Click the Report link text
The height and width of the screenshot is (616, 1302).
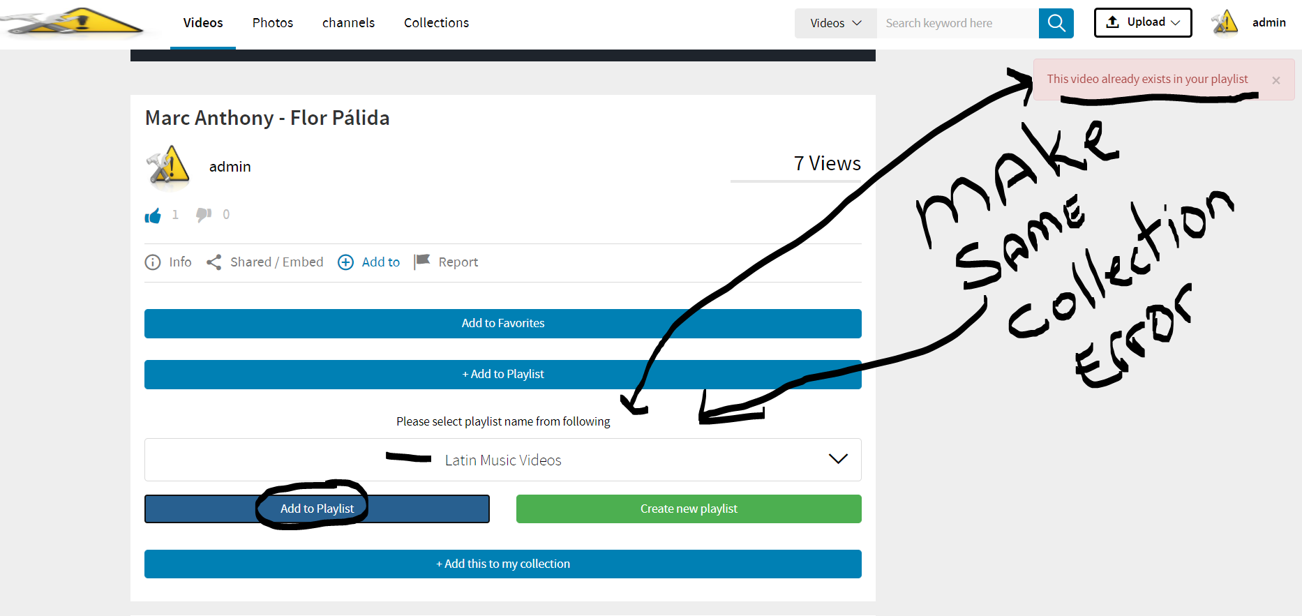pyautogui.click(x=458, y=262)
